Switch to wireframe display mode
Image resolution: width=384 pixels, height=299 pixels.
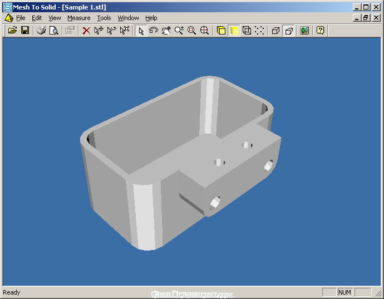pyautogui.click(x=247, y=31)
